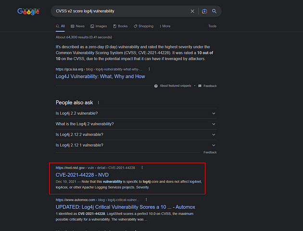Open three-dot menu for automox.com result
This screenshot has width=303, height=231.
[146, 200]
